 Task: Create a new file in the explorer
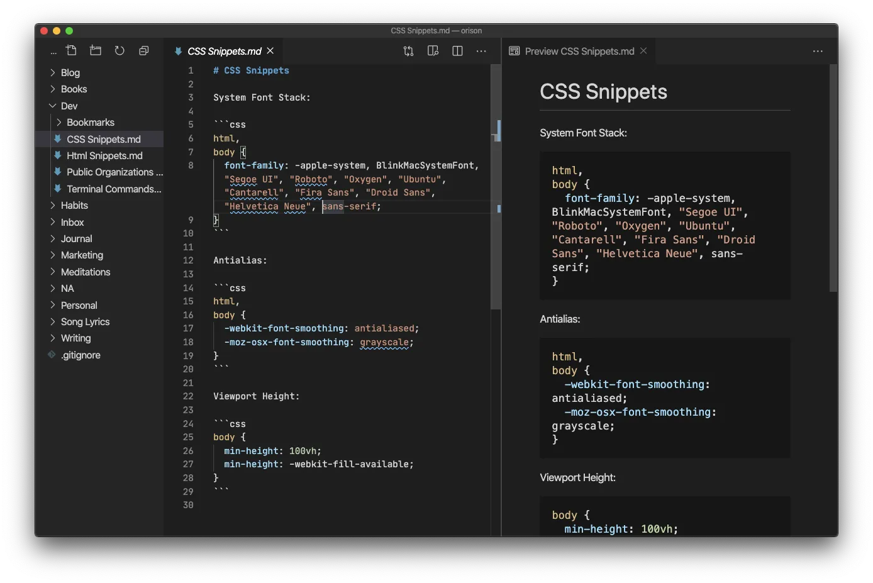[71, 50]
